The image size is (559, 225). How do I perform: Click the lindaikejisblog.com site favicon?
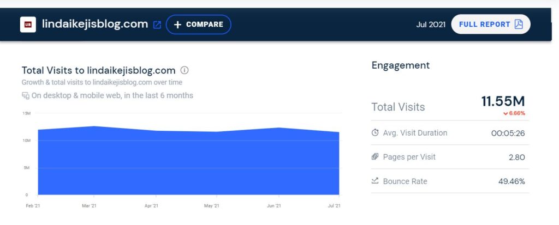[x=28, y=25]
